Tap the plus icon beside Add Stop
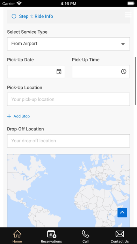Viewport: 137px width, 244px height. (9, 116)
